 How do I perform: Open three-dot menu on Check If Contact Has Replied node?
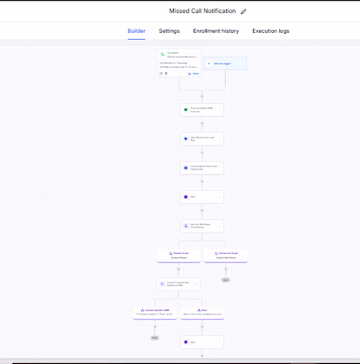[195, 284]
